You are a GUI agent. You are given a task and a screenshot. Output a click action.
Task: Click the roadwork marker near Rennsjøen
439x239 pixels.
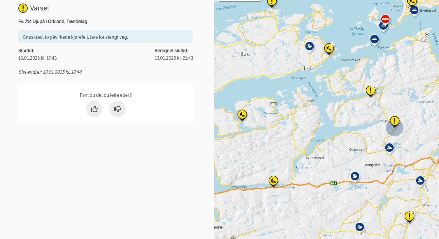click(x=242, y=115)
